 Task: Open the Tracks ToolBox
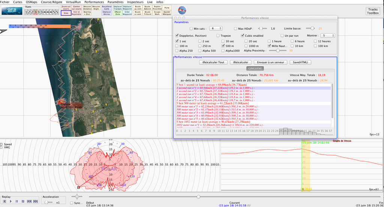click(373, 11)
